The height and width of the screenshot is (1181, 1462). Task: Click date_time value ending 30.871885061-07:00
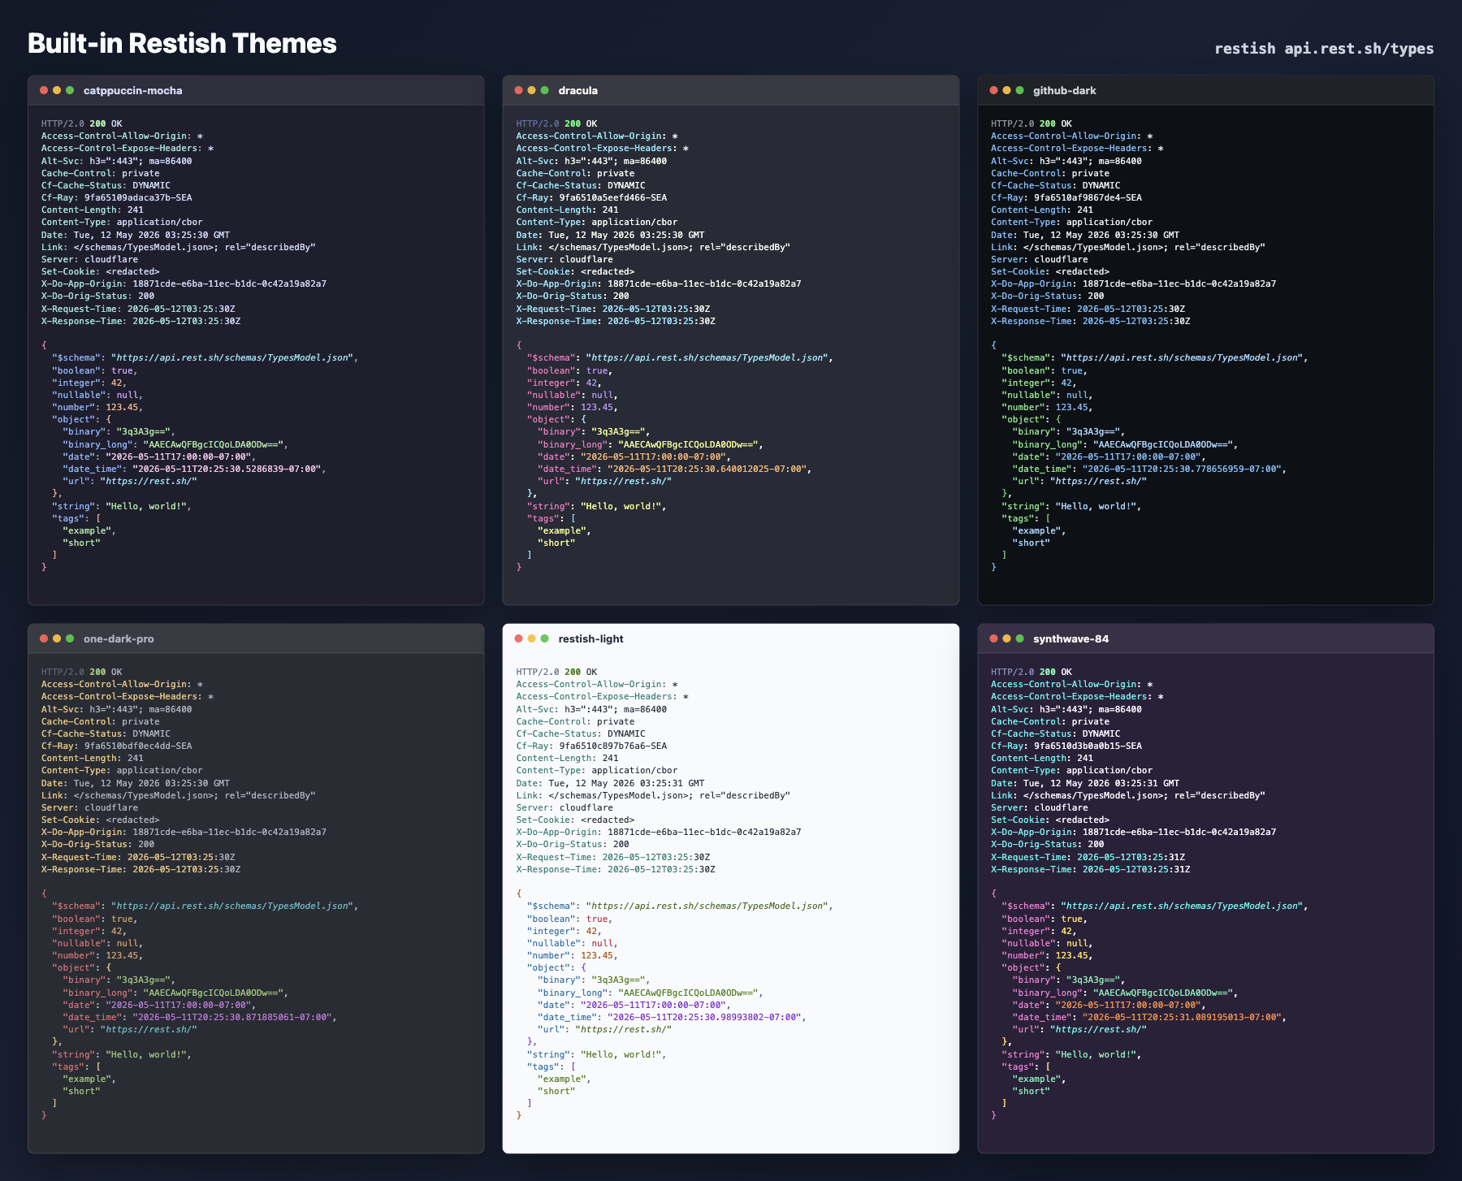click(x=233, y=1017)
